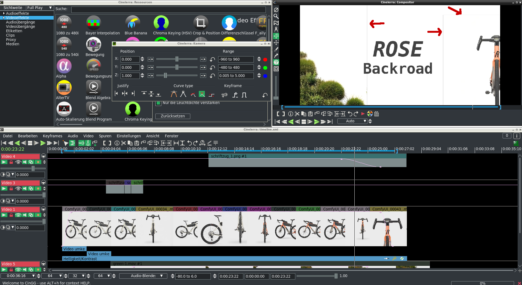Click the create keyframe key icon
This screenshot has width=522, height=285.
224,95
